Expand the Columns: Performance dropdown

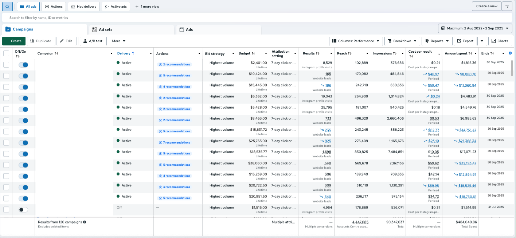356,41
